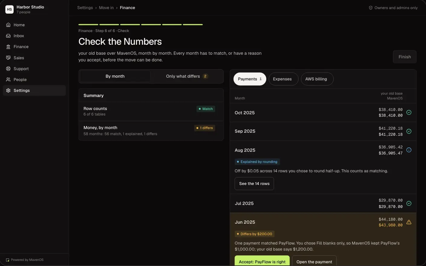This screenshot has height=266, width=426.
Task: Click the Explained by rounding badge
Action: coord(257,162)
